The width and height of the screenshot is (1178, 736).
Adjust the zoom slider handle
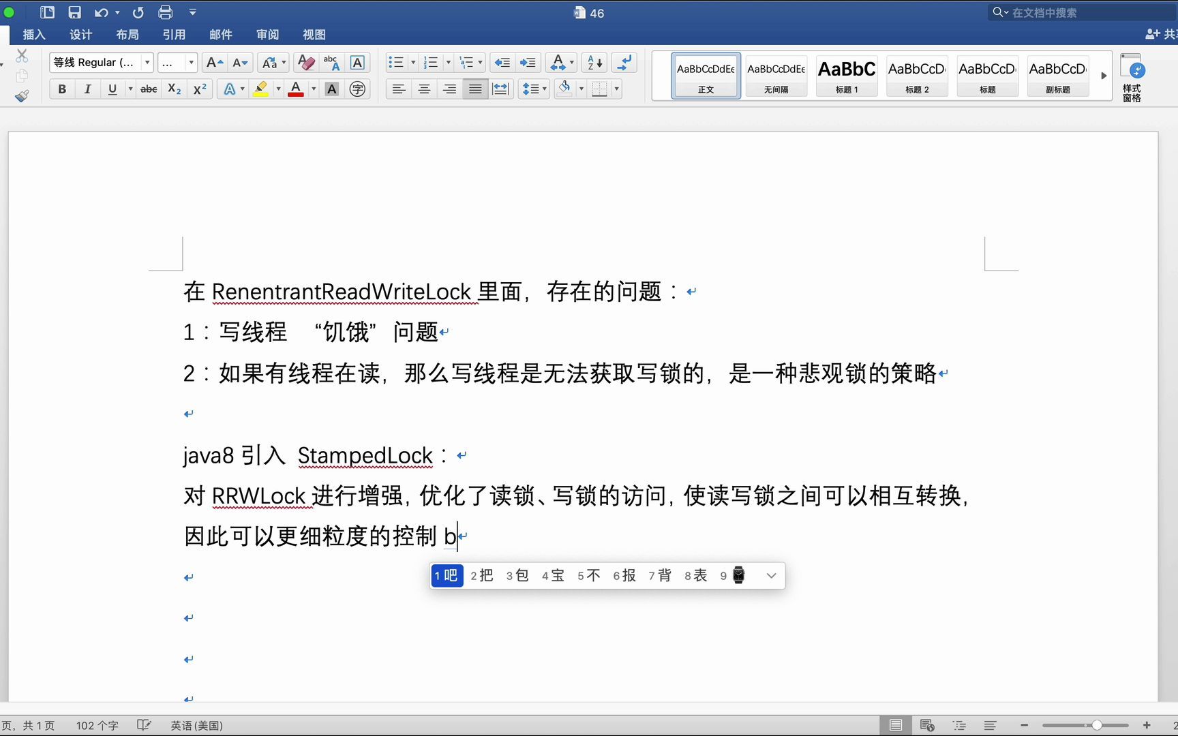[1097, 725]
